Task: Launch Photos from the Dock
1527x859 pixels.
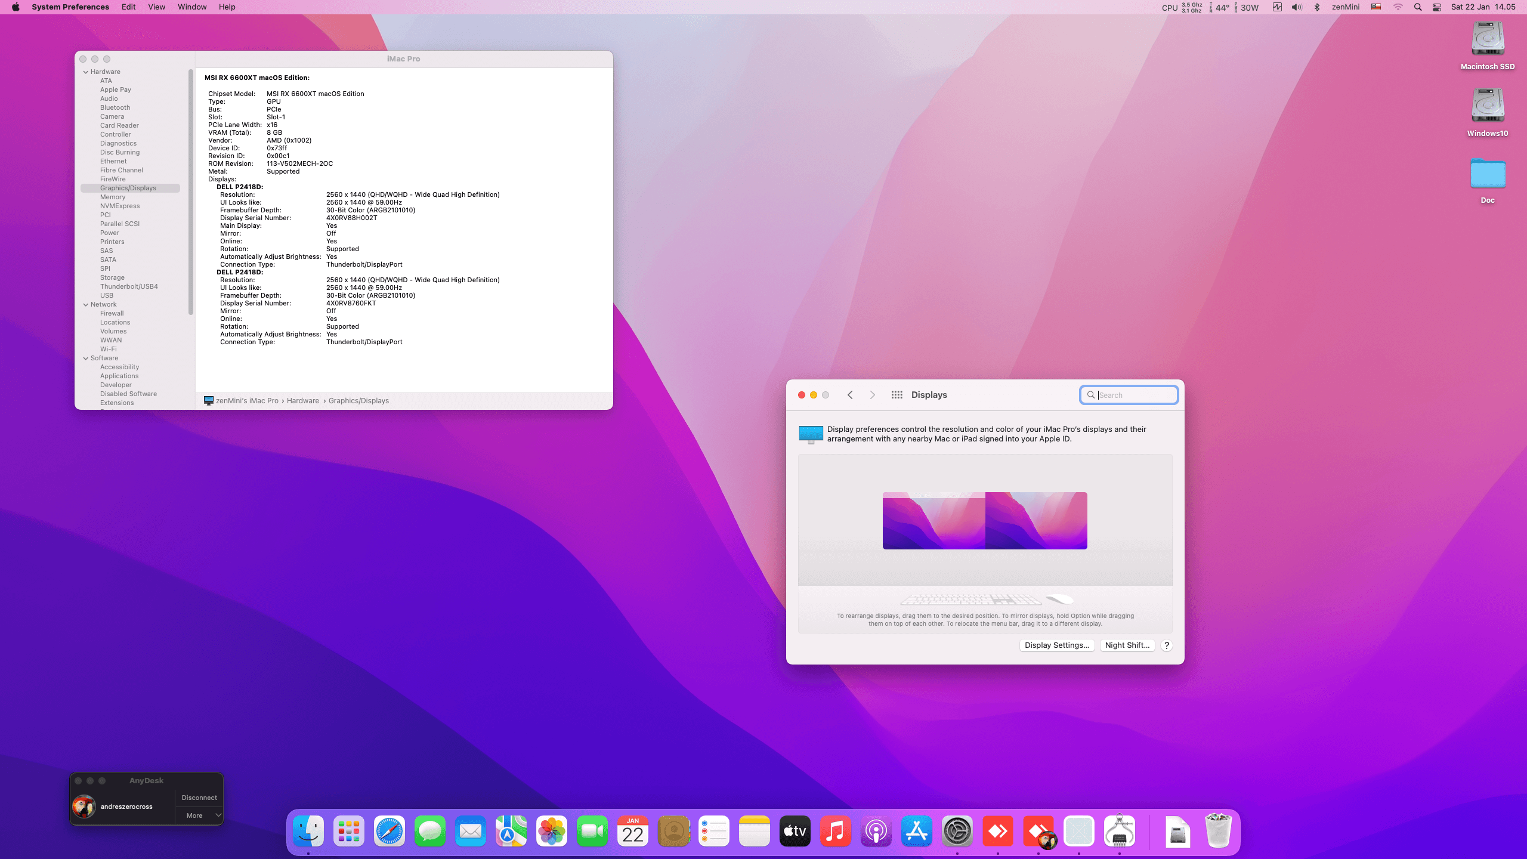Action: point(552,831)
